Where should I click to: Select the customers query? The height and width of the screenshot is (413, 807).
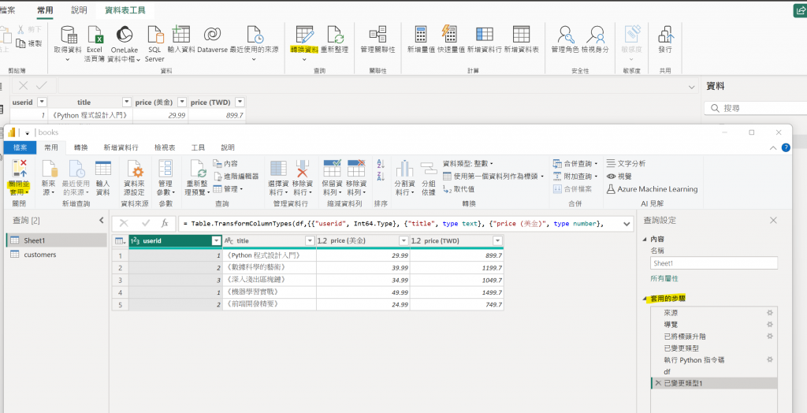57,255
